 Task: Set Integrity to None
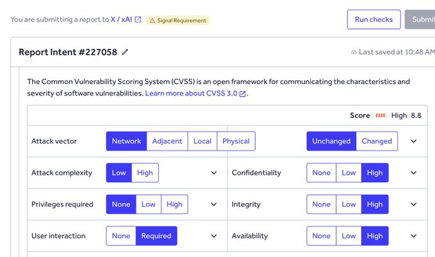[x=321, y=204]
